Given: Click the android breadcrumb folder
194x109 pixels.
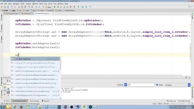Looking at the screenshot, I should 50,10.
